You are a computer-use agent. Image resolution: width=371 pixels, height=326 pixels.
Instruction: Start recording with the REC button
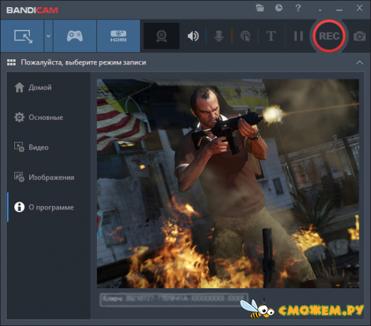[329, 36]
